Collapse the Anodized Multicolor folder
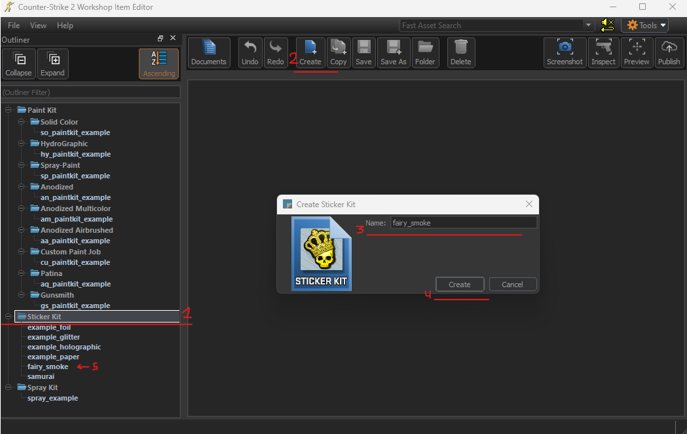This screenshot has width=687, height=434. 21,208
